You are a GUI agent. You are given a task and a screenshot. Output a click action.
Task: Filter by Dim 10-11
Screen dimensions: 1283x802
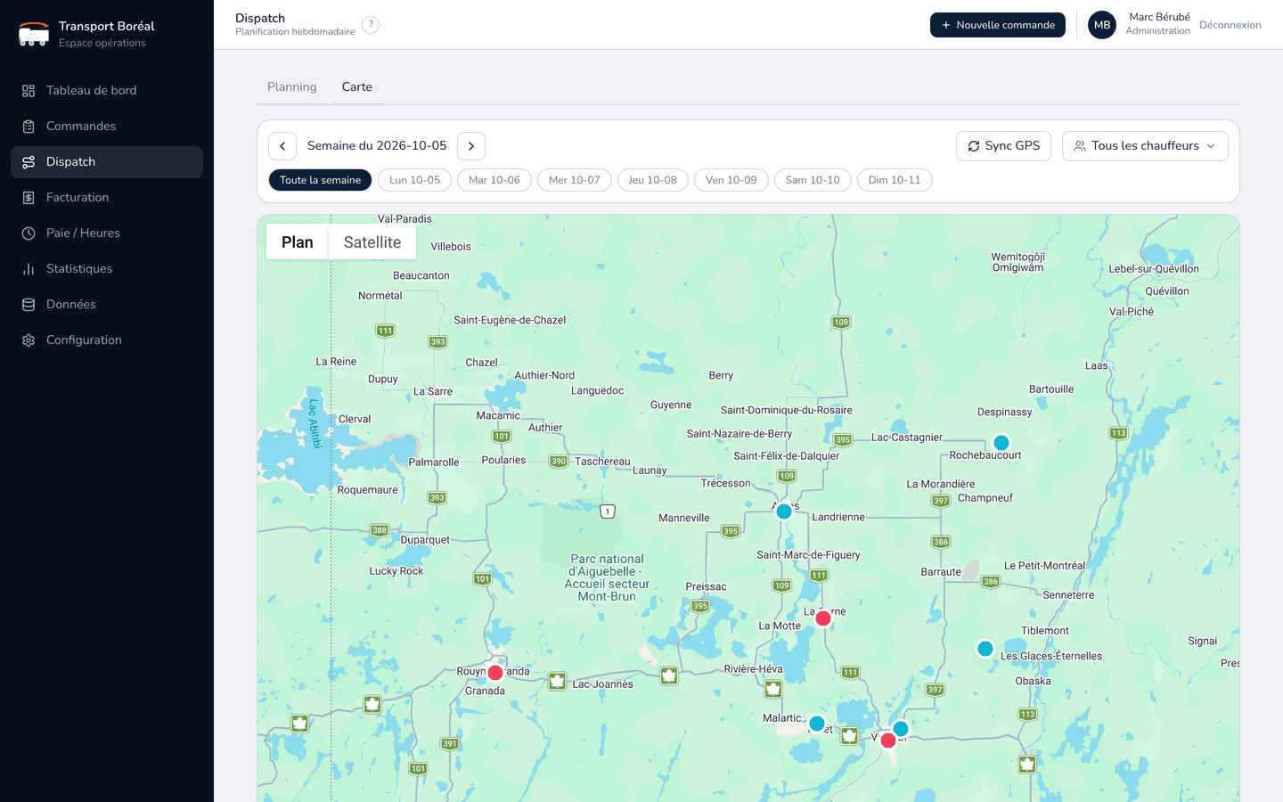895,180
